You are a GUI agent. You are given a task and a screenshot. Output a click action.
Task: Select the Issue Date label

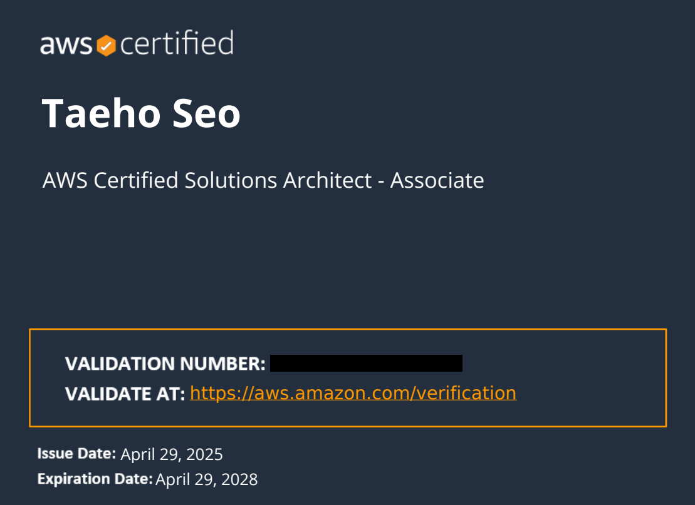pyautogui.click(x=76, y=454)
